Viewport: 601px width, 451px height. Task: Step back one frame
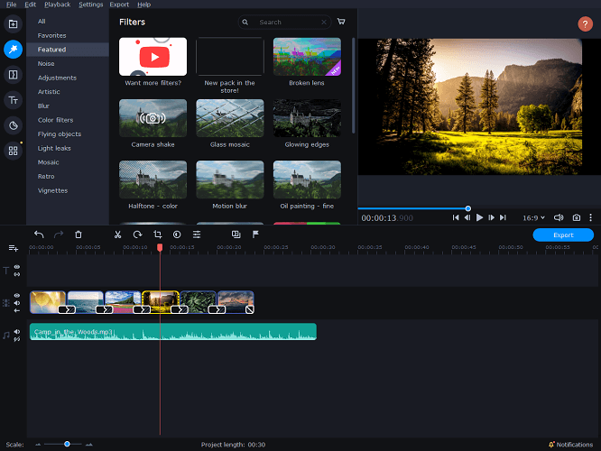click(x=467, y=217)
